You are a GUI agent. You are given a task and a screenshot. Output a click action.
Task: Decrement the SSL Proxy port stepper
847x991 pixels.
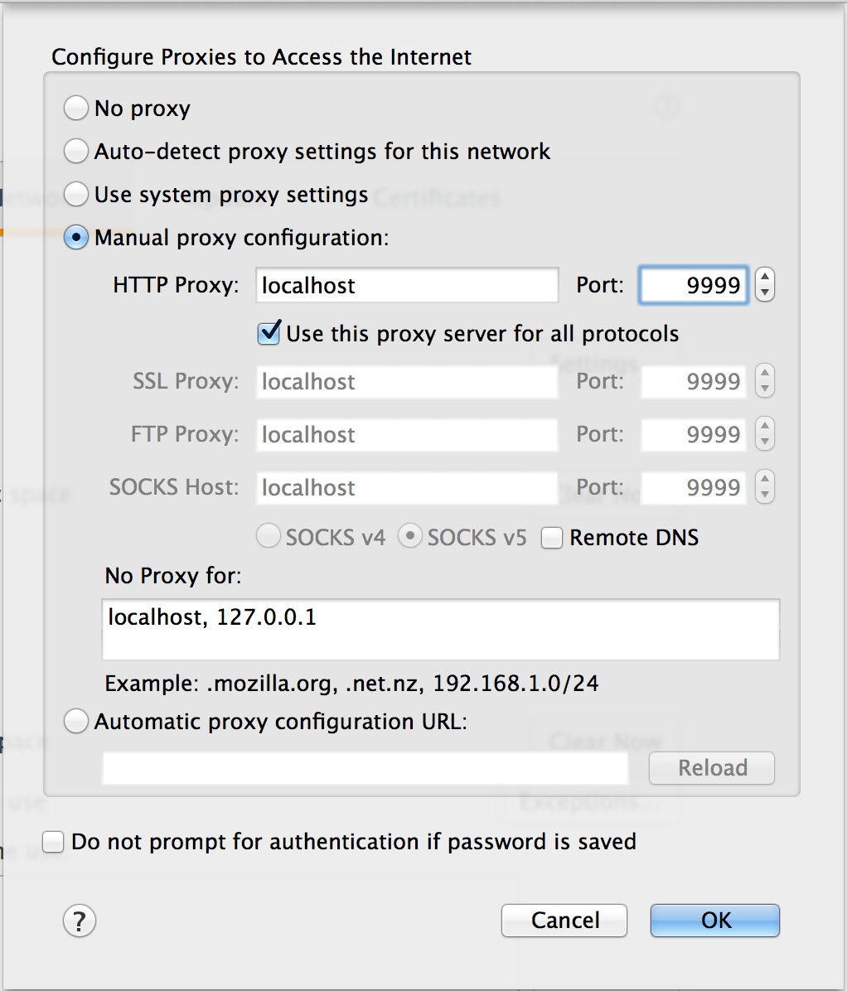764,389
